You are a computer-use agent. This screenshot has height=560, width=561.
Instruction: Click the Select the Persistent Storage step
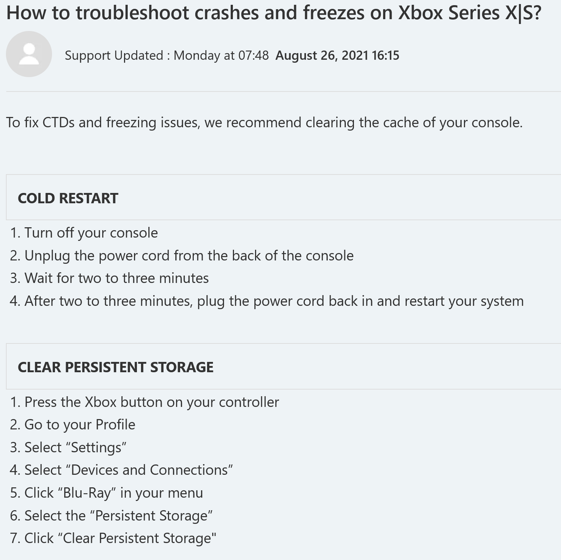(x=111, y=516)
